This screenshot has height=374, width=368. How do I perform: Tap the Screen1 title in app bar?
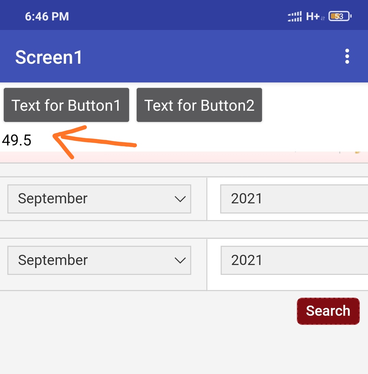49,57
